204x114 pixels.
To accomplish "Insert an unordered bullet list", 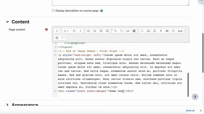I will coord(89,31).
